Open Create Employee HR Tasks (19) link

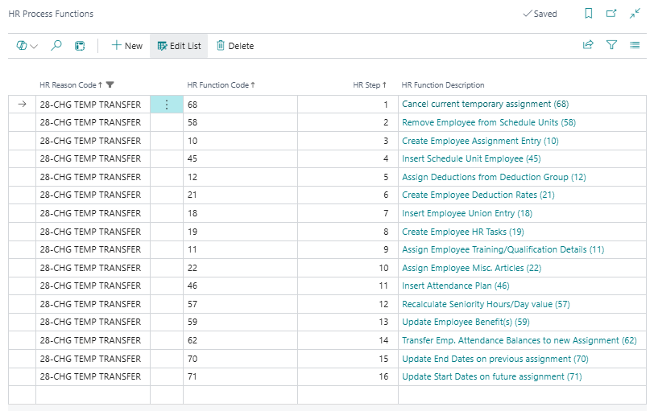click(463, 232)
